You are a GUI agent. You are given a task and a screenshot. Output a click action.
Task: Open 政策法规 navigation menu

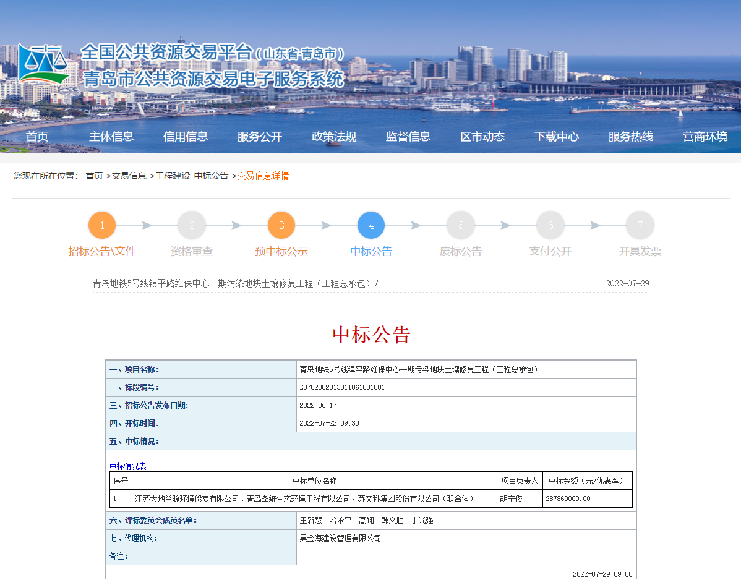click(334, 137)
